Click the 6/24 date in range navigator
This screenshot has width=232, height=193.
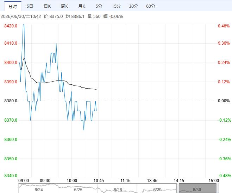click(x=39, y=189)
